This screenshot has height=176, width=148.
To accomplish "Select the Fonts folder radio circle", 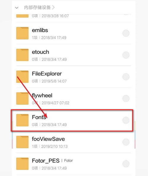I will coord(126,120).
